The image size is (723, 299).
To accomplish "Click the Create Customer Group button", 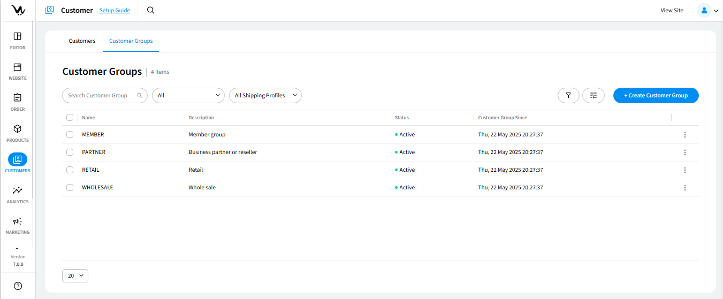I will click(x=656, y=95).
